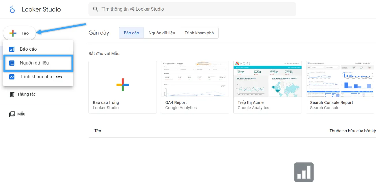The height and width of the screenshot is (186, 376).
Task: Switch to the Nguồn dữ liệu tab
Action: pyautogui.click(x=162, y=33)
